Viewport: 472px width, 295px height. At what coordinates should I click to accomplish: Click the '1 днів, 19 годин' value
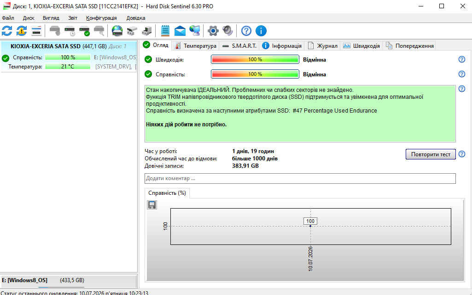pyautogui.click(x=253, y=151)
